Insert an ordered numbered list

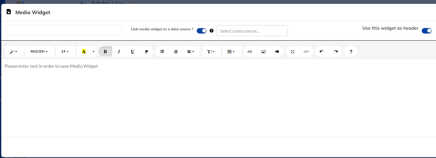[176, 52]
